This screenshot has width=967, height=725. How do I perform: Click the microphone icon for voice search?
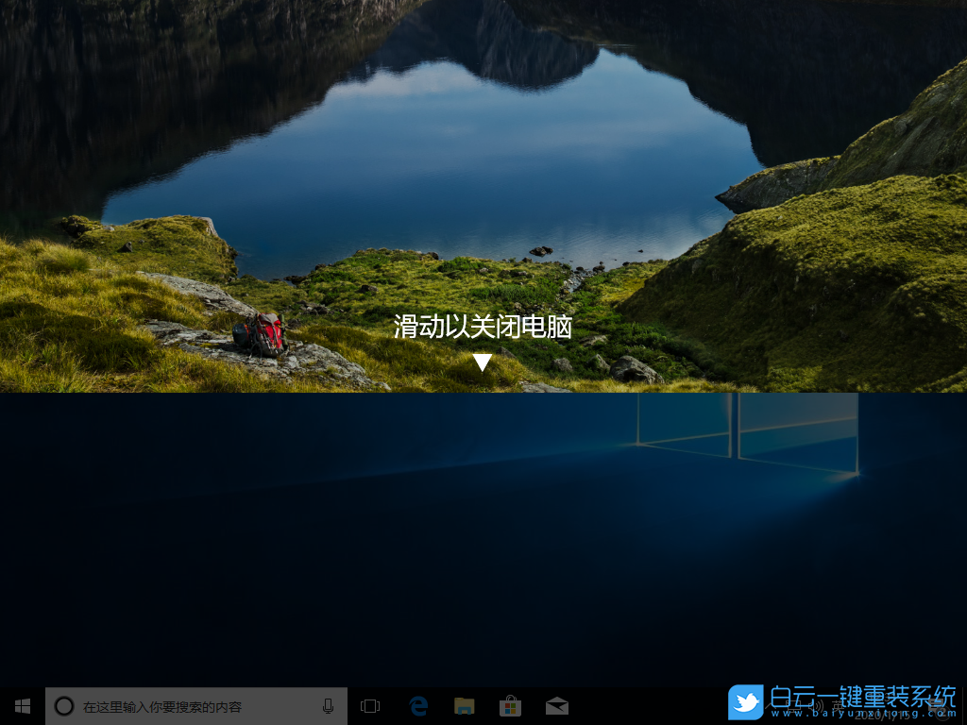click(x=329, y=705)
